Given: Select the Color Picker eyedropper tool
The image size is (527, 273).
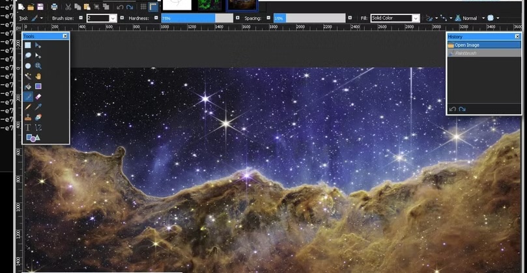Looking at the screenshot, I should click(38, 107).
